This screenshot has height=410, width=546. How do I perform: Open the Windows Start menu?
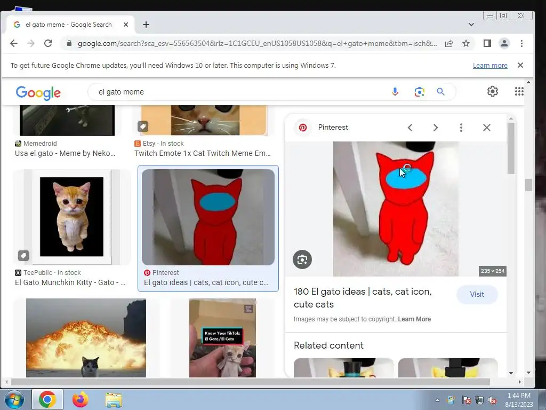(14, 399)
